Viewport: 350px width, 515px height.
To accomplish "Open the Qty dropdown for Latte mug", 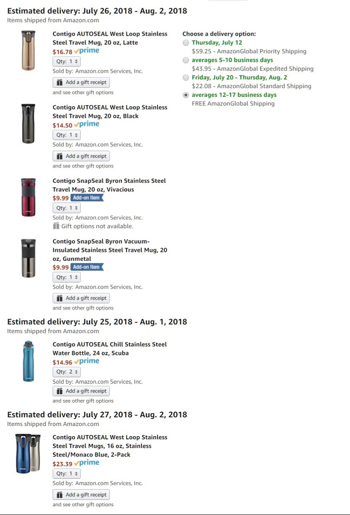I will [67, 61].
